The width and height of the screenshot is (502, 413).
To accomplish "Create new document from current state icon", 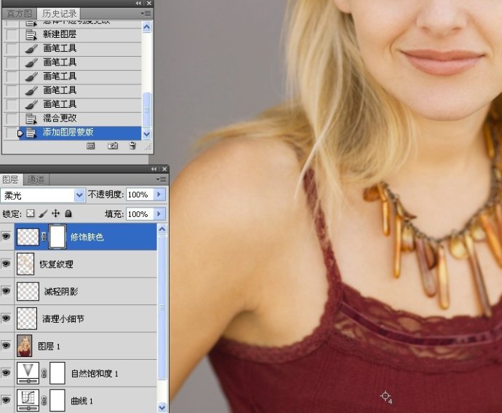I will [91, 146].
